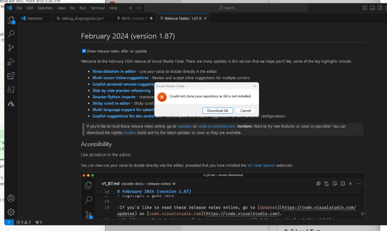Toggle the secondary side bar layout icon

pos(380,8)
